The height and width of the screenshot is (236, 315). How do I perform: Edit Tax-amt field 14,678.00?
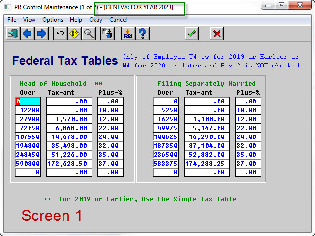[69, 136]
